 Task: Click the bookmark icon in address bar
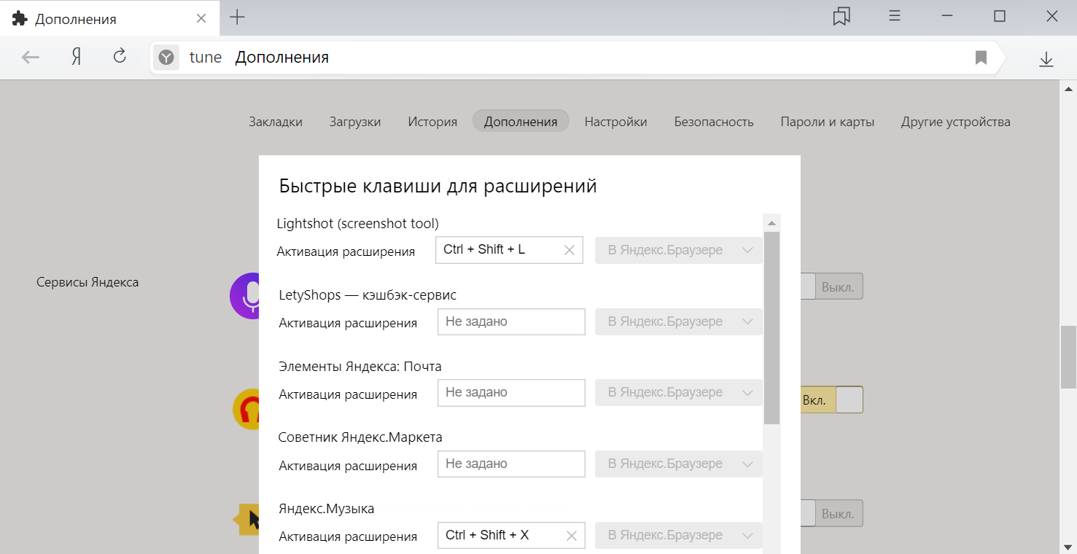[x=981, y=58]
